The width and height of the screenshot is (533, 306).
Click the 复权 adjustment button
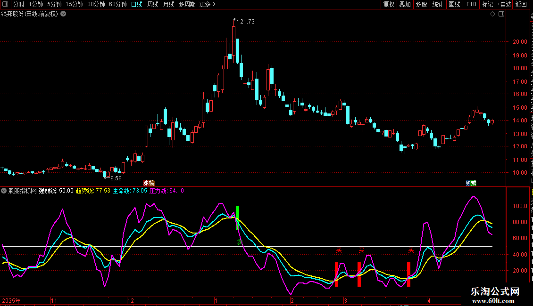(x=389, y=4)
